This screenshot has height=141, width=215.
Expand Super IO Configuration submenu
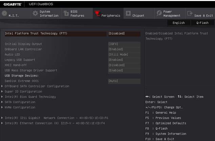(23, 92)
